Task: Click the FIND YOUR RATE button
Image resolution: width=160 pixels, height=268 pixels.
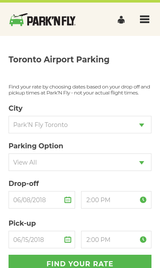Action: [x=80, y=262]
